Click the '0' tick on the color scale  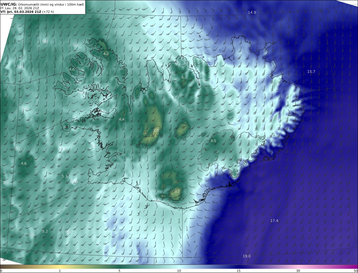point(1,271)
